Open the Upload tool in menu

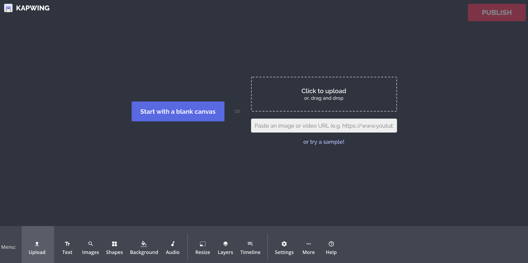(x=37, y=247)
